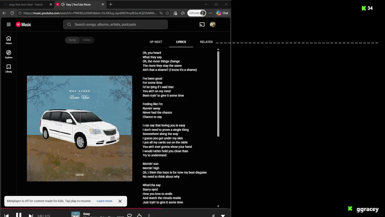The width and height of the screenshot is (385, 217).
Task: Dislike the song Easy
Action: tap(130, 215)
